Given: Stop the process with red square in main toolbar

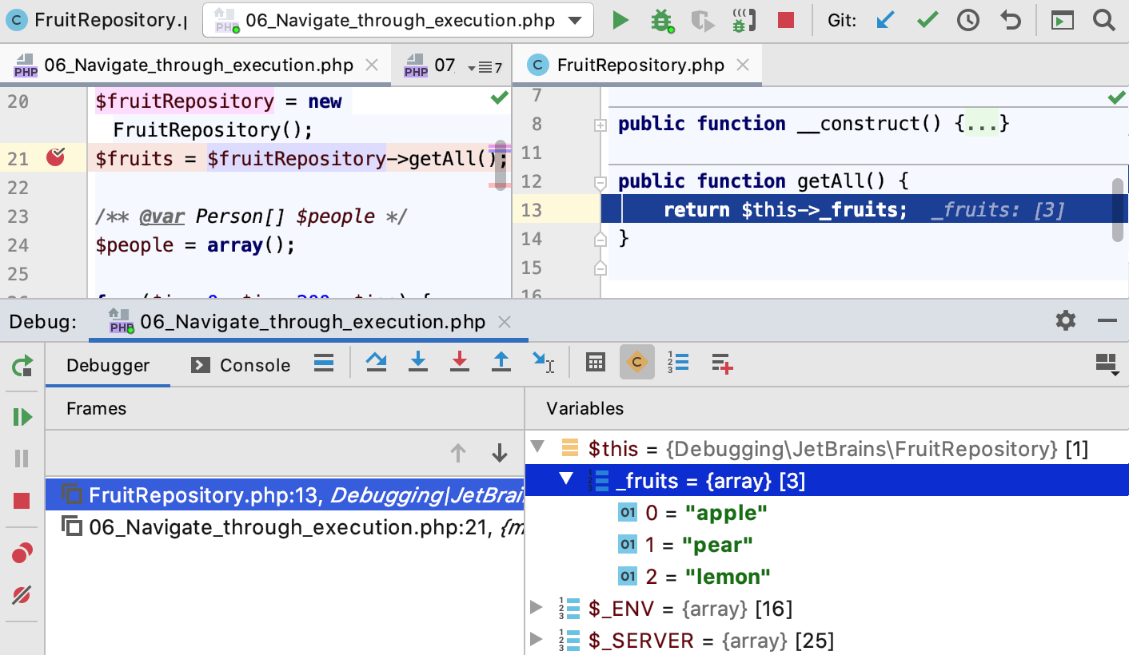Looking at the screenshot, I should [x=786, y=21].
